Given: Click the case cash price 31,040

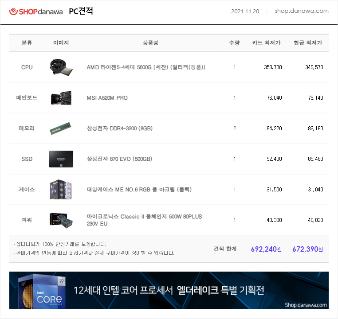Looking at the screenshot, I should point(315,190).
